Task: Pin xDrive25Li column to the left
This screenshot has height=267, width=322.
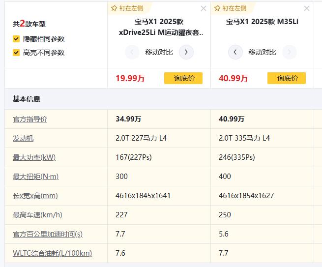Action: [x=127, y=8]
